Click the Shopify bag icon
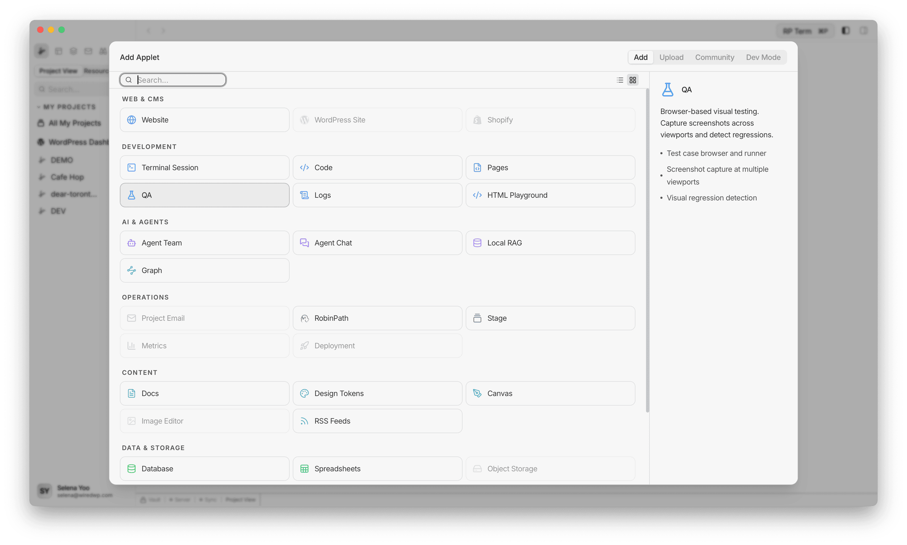907x545 pixels. (x=477, y=120)
